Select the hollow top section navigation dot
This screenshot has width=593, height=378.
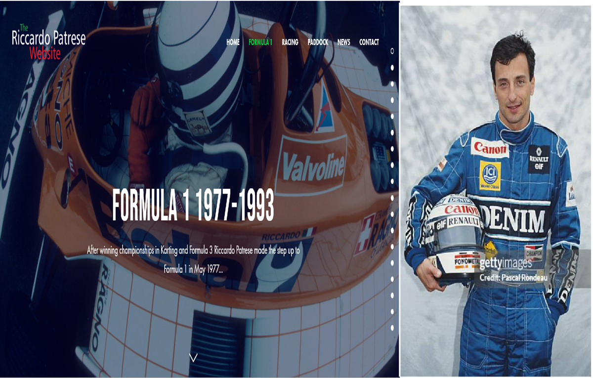pos(392,51)
